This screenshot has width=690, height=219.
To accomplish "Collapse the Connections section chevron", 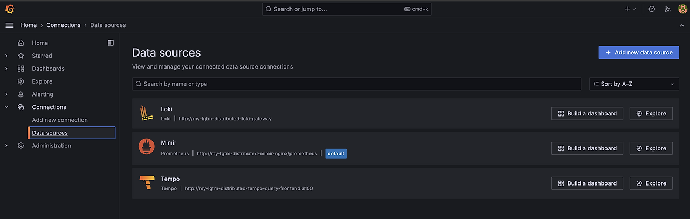I will tap(6, 107).
